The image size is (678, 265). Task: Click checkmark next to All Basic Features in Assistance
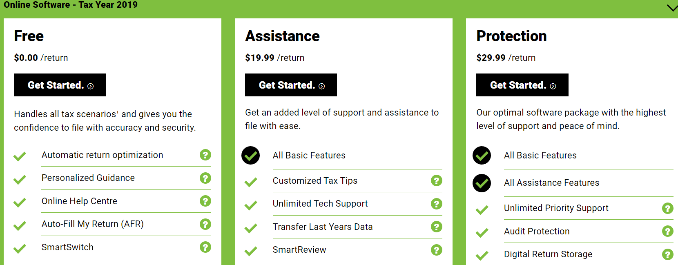click(x=250, y=156)
